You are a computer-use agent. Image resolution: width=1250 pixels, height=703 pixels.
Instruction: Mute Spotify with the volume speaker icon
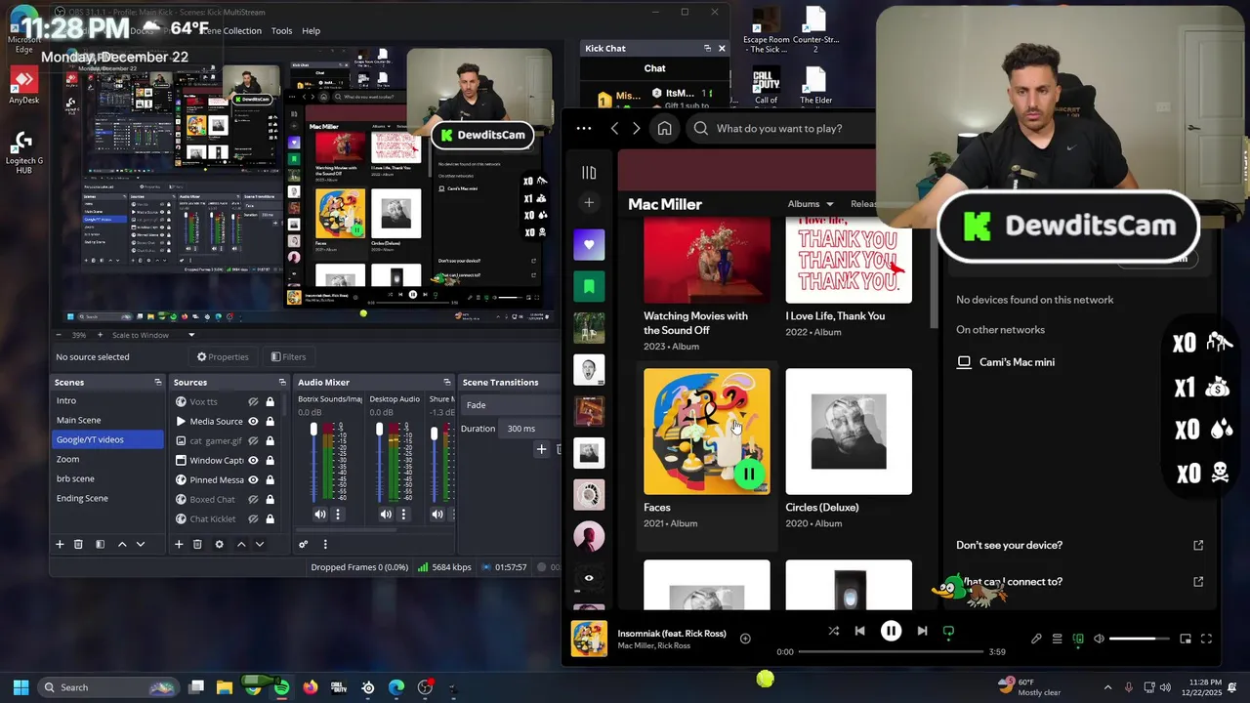pyautogui.click(x=1099, y=639)
